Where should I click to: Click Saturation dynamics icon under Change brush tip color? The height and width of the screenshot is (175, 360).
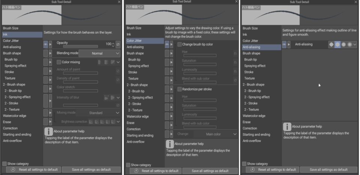click(235, 62)
